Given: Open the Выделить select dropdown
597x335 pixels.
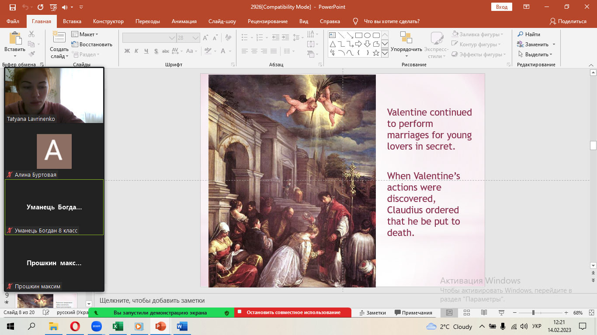Looking at the screenshot, I should tap(535, 55).
